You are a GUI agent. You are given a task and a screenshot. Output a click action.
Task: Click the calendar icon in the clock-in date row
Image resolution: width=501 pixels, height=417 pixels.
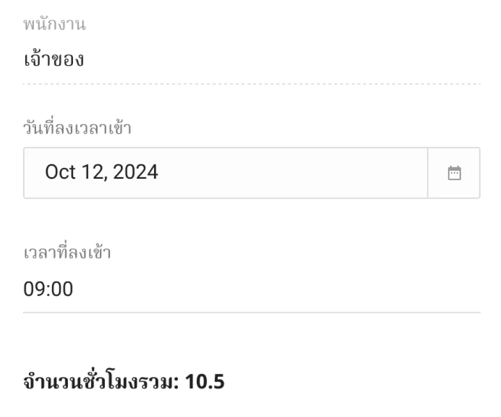point(454,173)
